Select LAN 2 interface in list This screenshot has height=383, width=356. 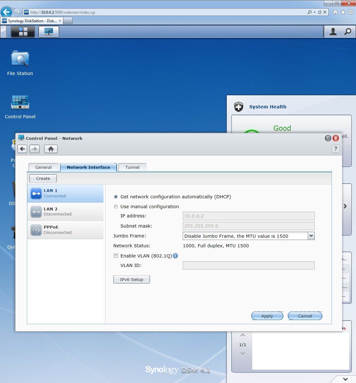65,212
